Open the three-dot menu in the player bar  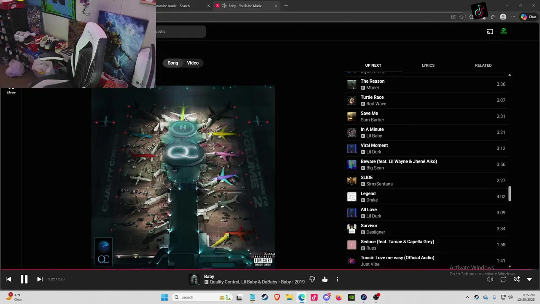click(x=337, y=279)
